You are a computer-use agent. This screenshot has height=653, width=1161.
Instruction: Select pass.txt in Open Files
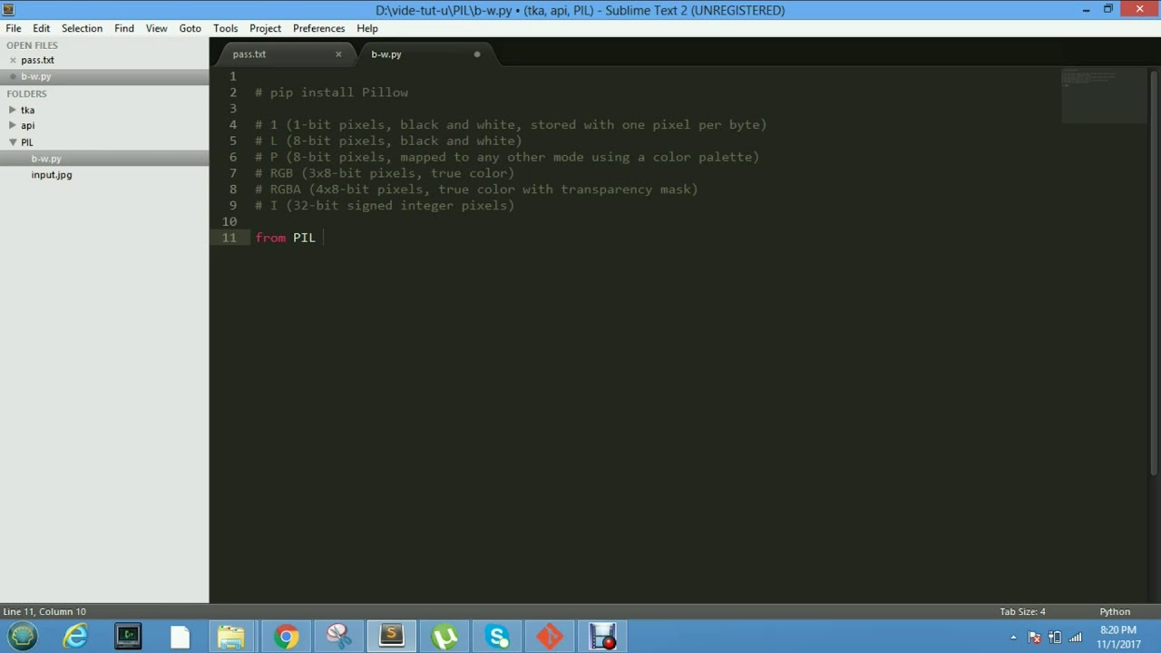(37, 61)
